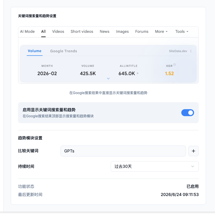This screenshot has height=214, width=215.
Task: Click the ALLINTITLE column header
Action: (128, 66)
